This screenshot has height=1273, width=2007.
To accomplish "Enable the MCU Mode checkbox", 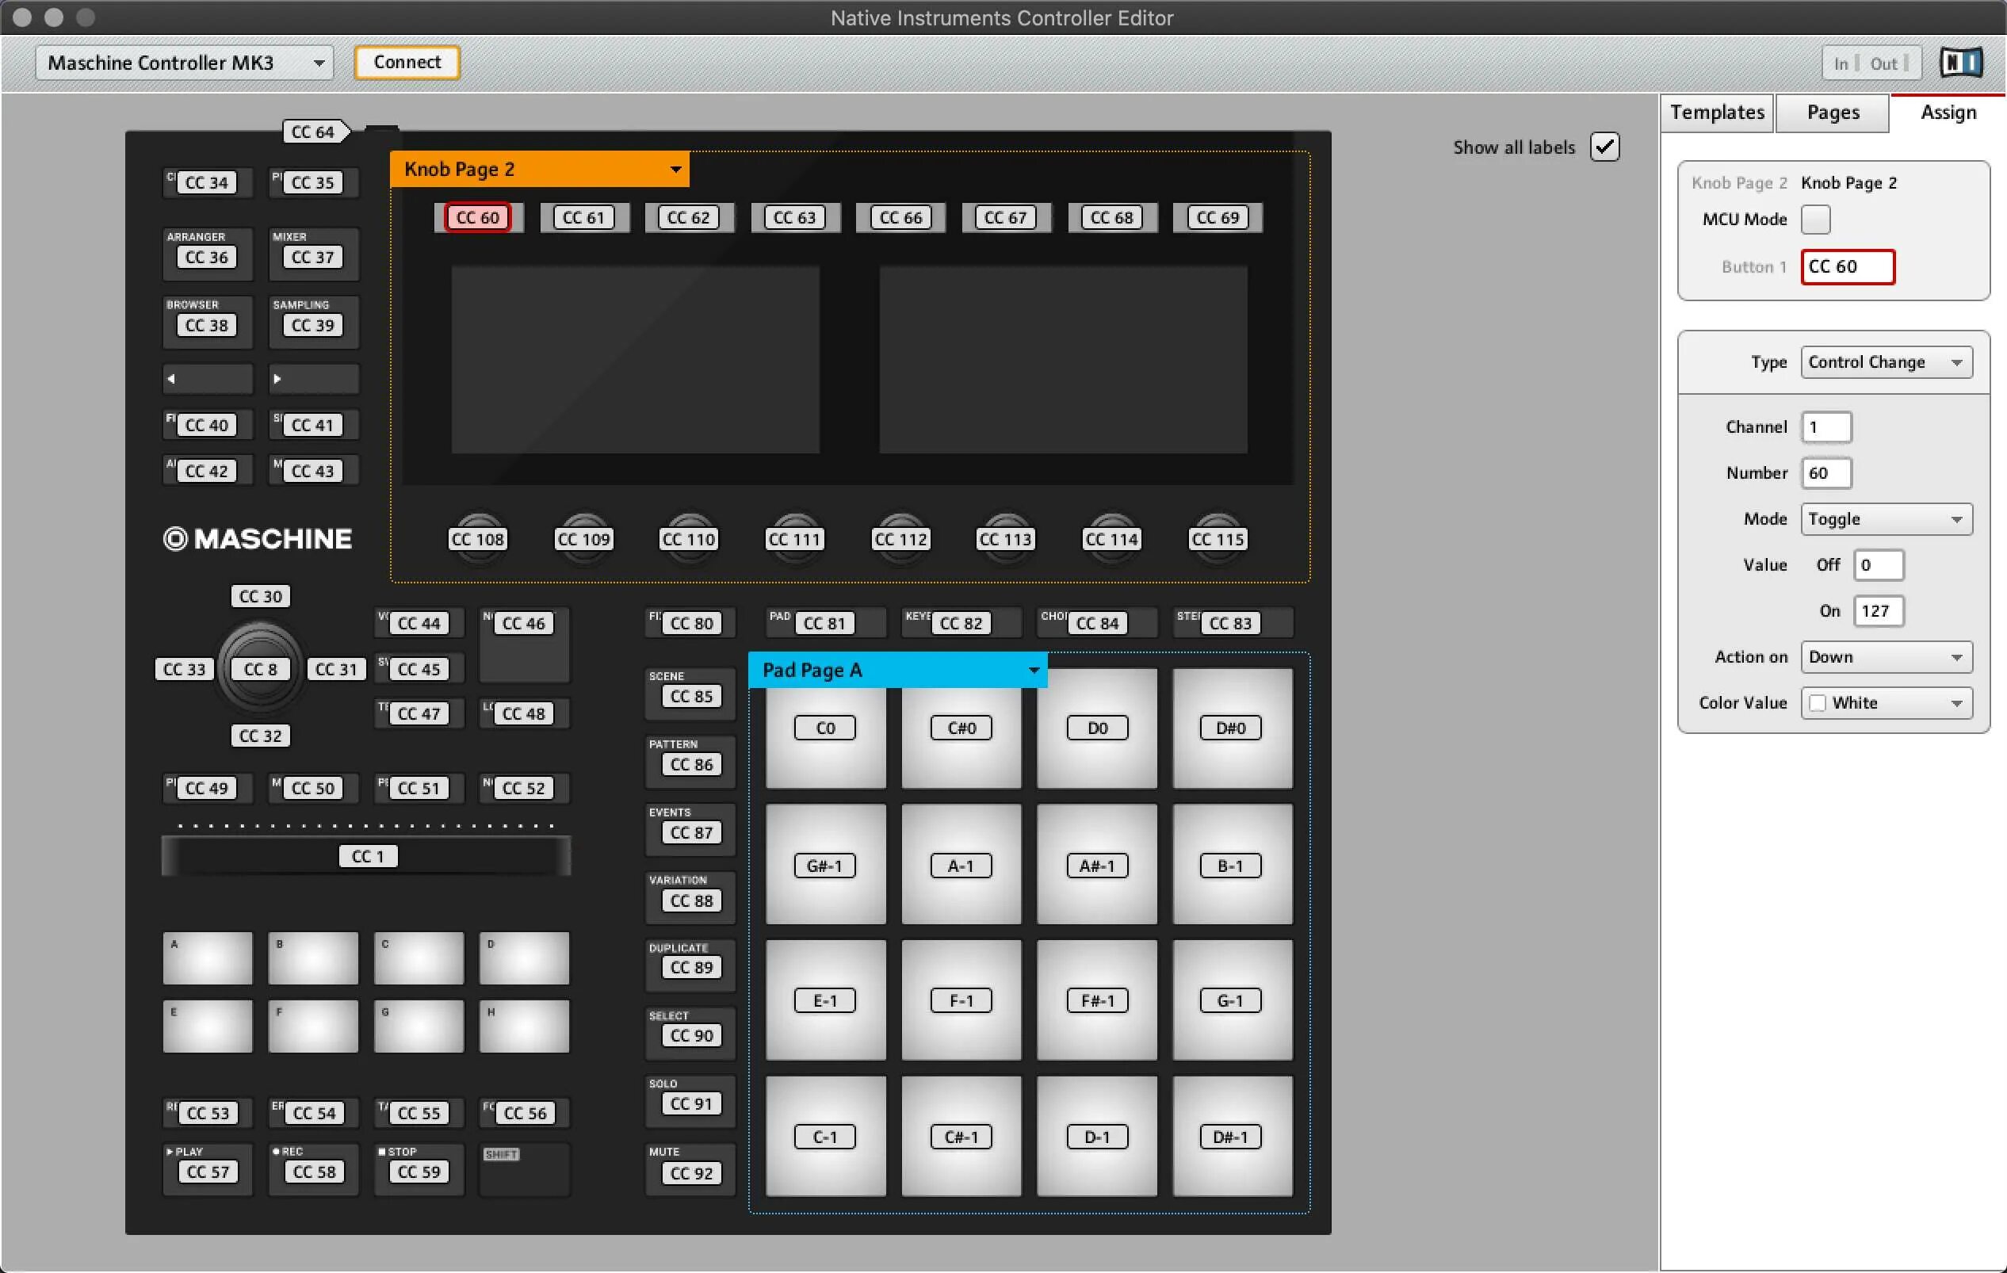I will [1815, 220].
